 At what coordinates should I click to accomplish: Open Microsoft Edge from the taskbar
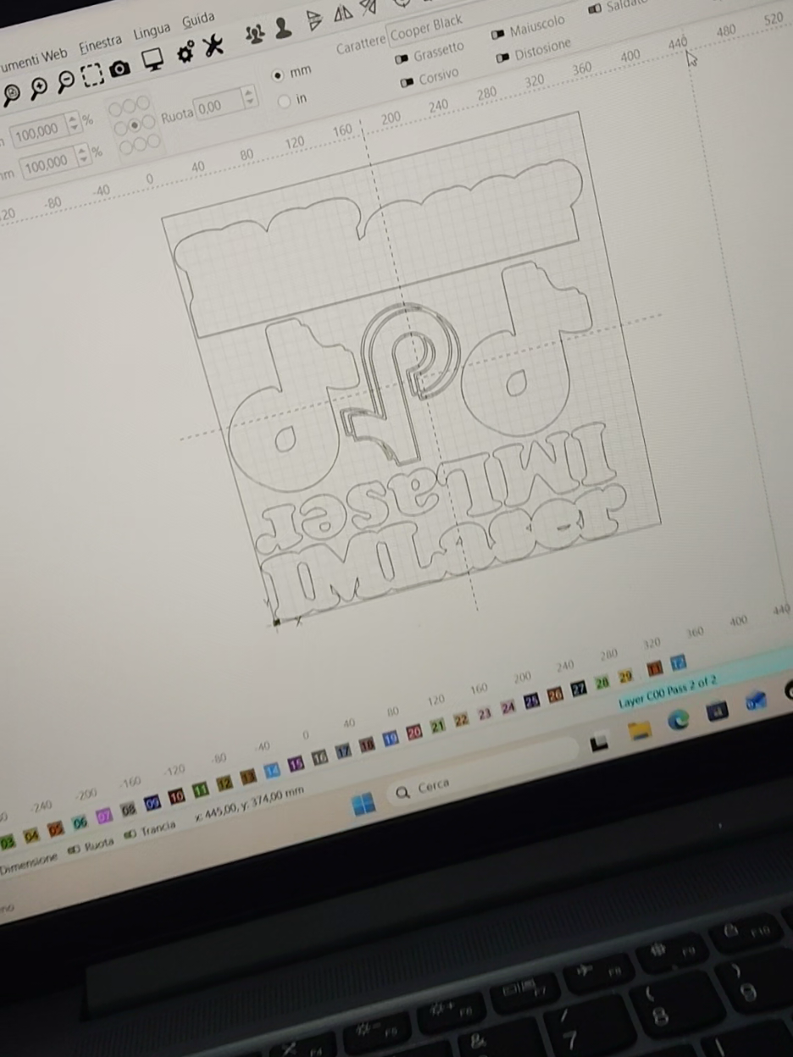[678, 720]
